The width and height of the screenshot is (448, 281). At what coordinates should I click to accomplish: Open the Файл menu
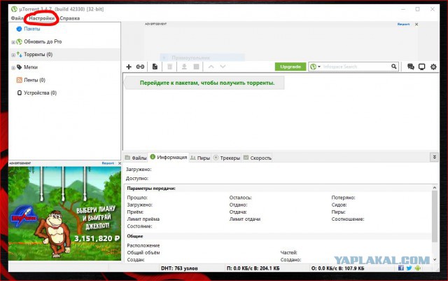point(17,18)
